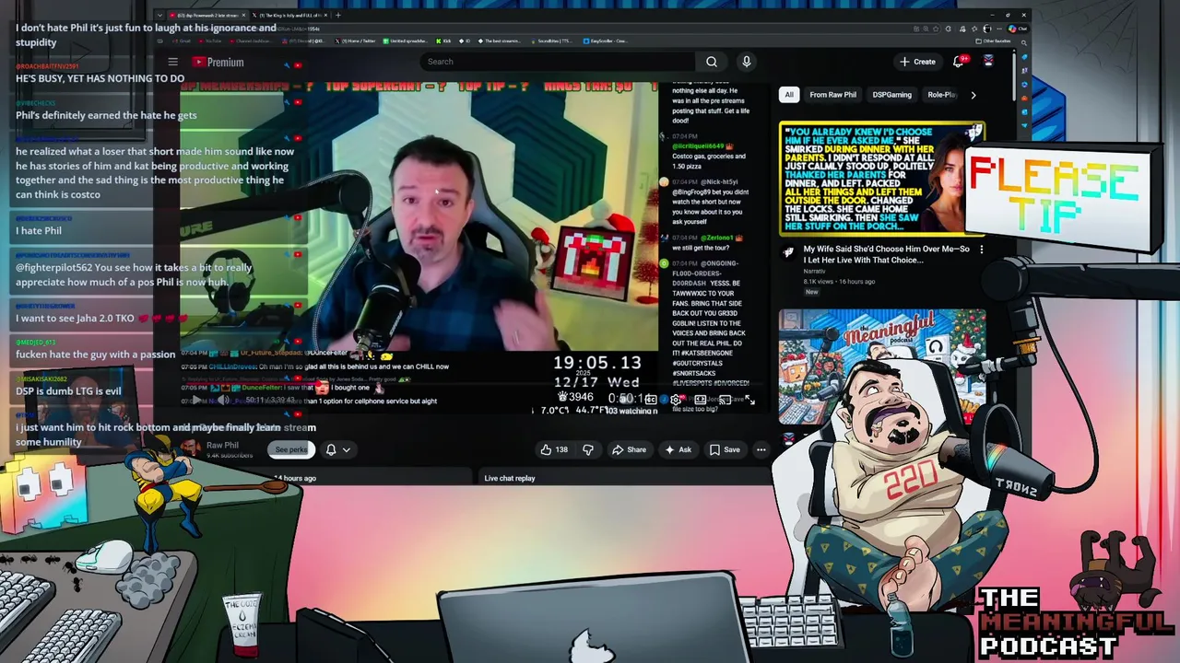Share the video via Share button

pyautogui.click(x=629, y=449)
